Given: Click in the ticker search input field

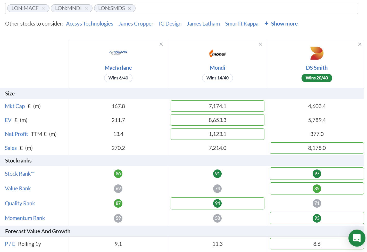Looking at the screenshot, I should 245,9.
